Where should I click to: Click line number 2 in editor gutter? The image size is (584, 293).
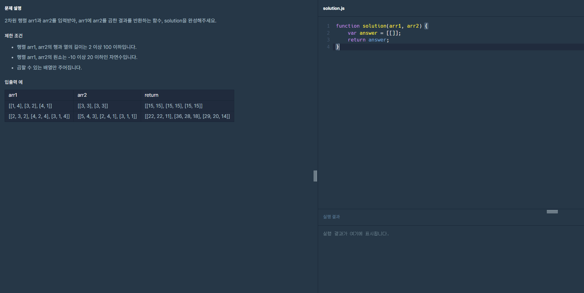pyautogui.click(x=328, y=33)
